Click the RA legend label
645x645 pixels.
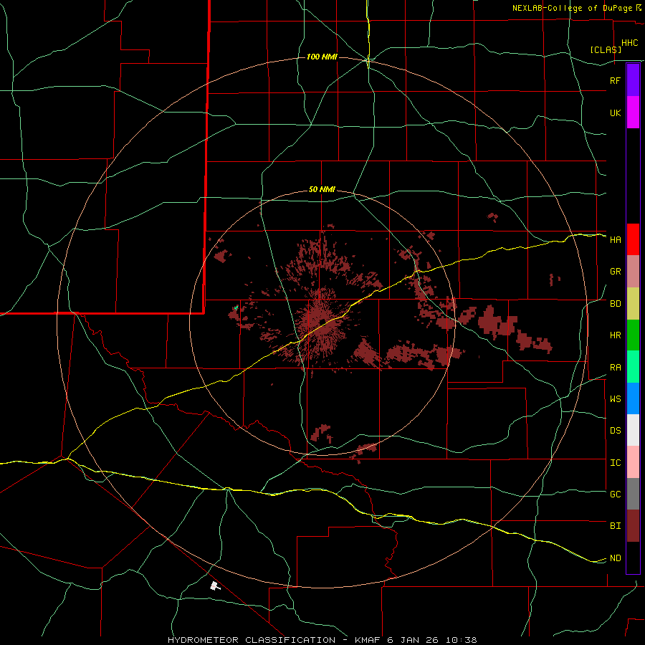coord(615,367)
